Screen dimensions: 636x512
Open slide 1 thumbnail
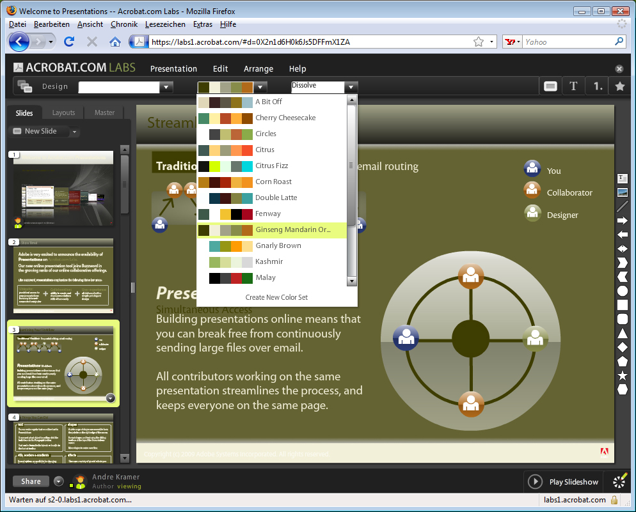click(x=63, y=189)
